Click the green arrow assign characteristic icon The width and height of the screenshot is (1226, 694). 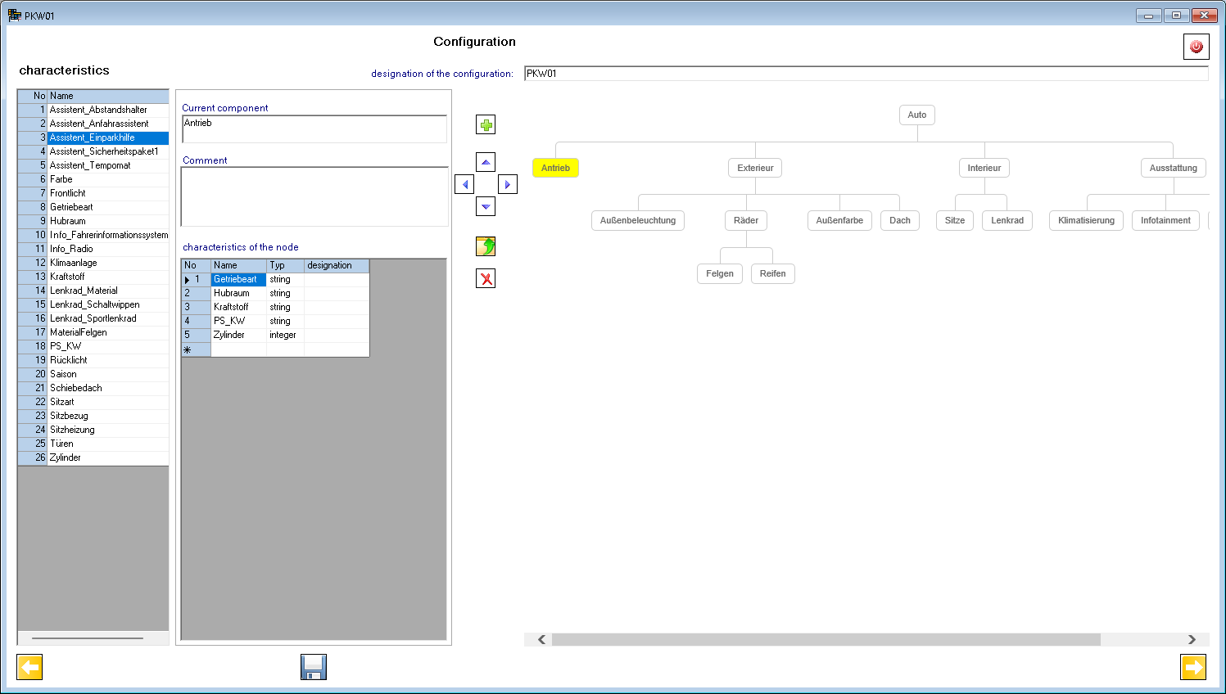click(x=486, y=246)
